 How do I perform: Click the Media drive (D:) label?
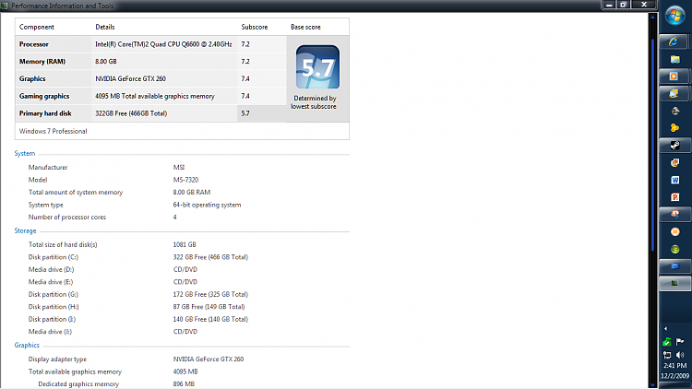point(51,269)
